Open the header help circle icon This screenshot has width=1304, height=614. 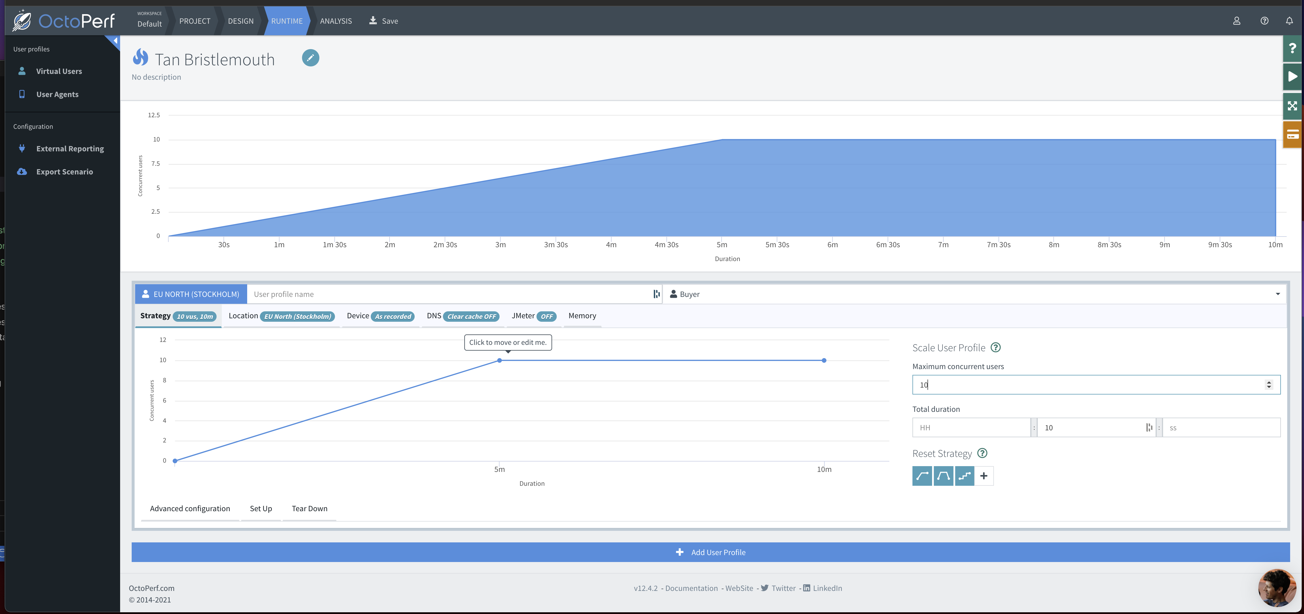1264,21
